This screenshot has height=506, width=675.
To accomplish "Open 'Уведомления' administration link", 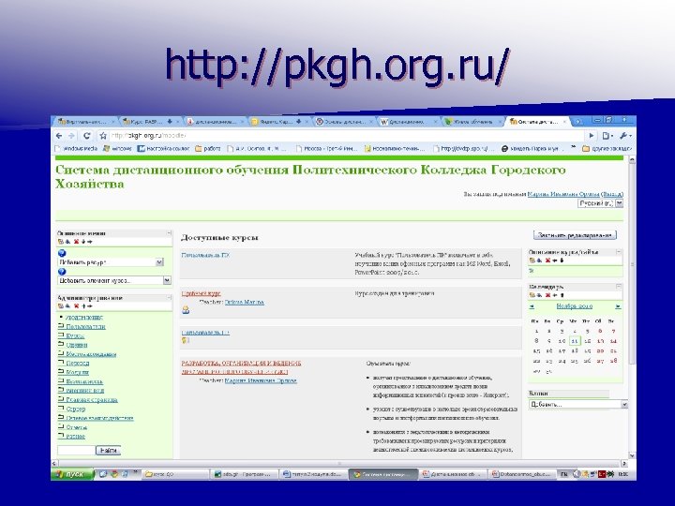I will [84, 317].
